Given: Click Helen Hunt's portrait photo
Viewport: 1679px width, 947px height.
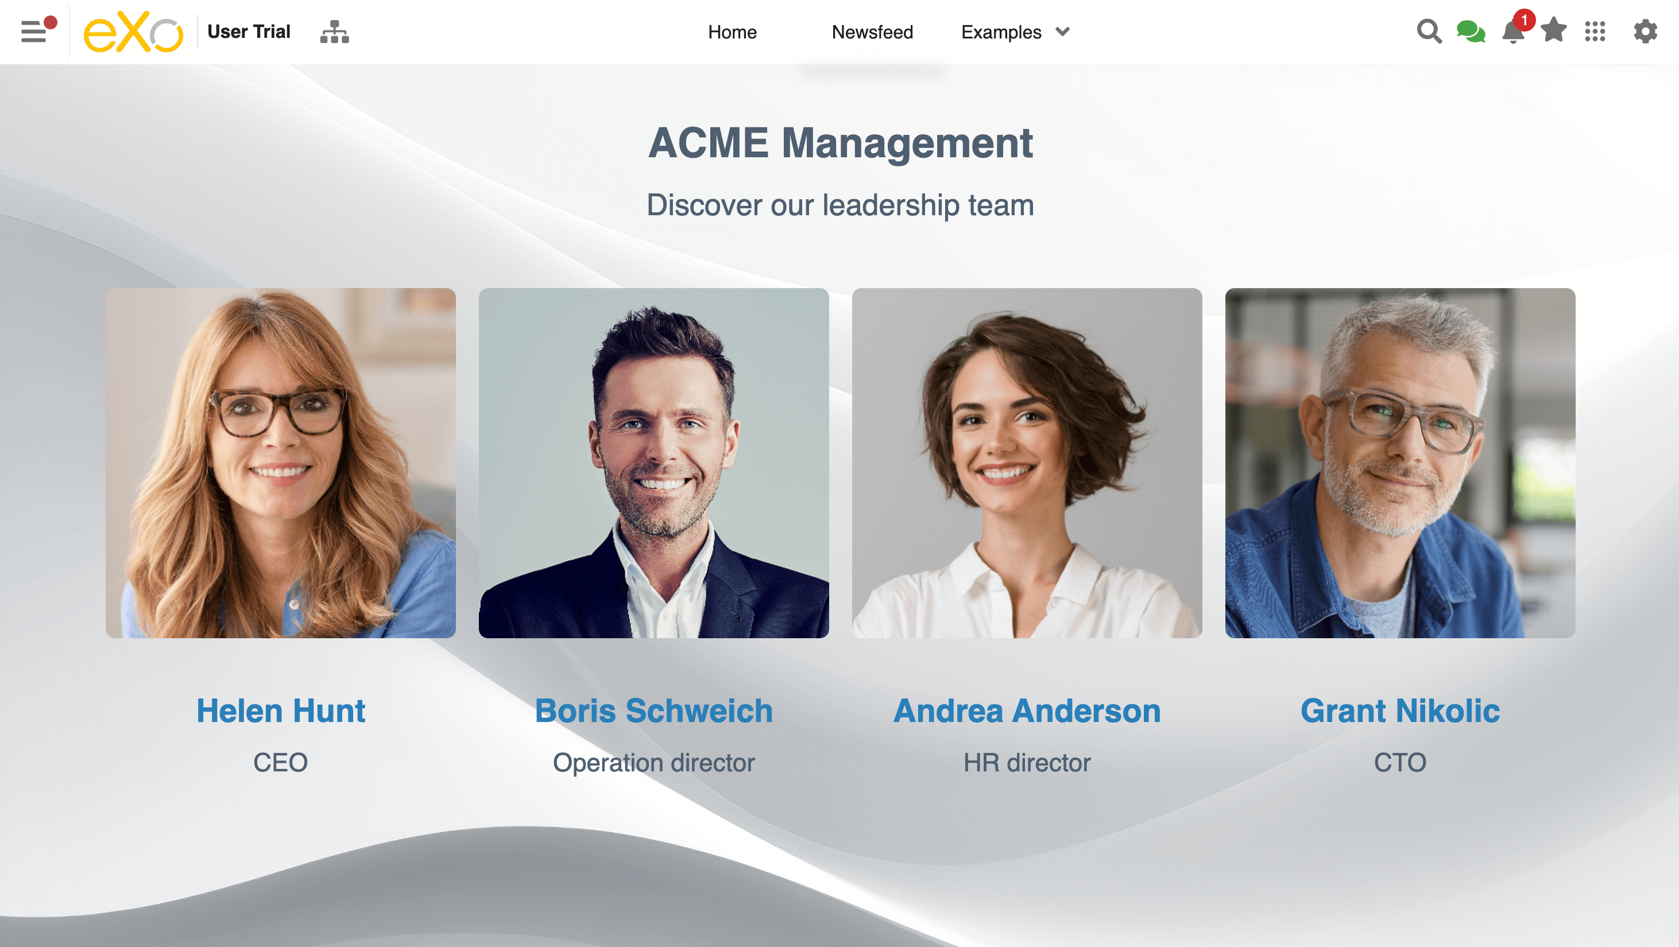Looking at the screenshot, I should pyautogui.click(x=280, y=463).
